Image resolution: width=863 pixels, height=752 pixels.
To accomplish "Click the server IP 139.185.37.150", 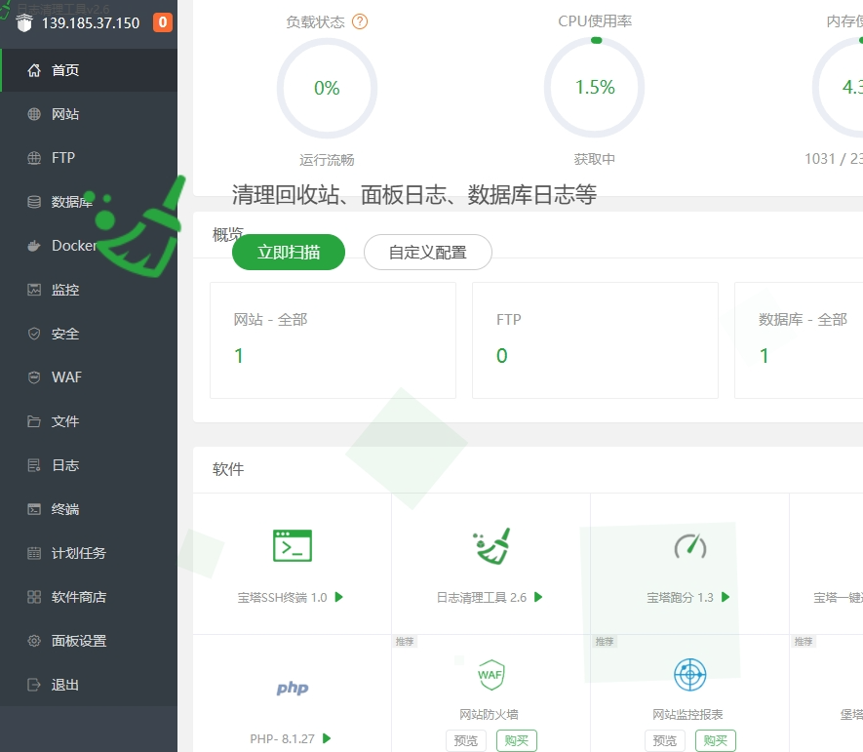I will click(91, 23).
